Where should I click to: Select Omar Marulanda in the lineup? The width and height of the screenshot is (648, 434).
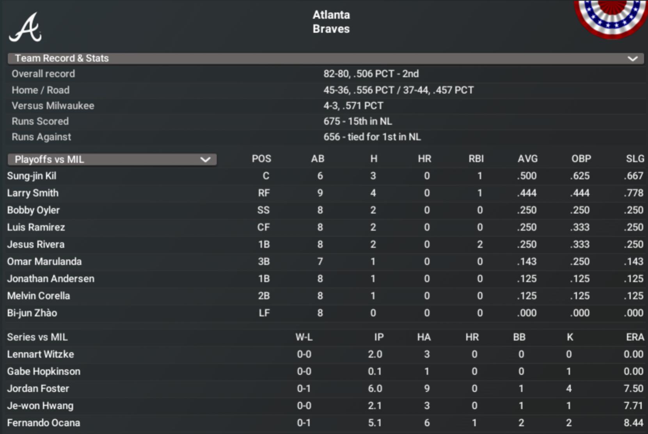44,262
